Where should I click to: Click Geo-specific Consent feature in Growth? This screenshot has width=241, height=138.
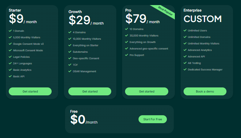click(86, 59)
